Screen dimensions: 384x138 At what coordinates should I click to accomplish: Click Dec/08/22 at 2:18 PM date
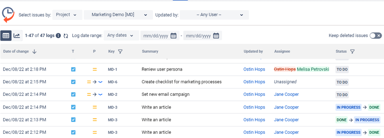(25, 69)
